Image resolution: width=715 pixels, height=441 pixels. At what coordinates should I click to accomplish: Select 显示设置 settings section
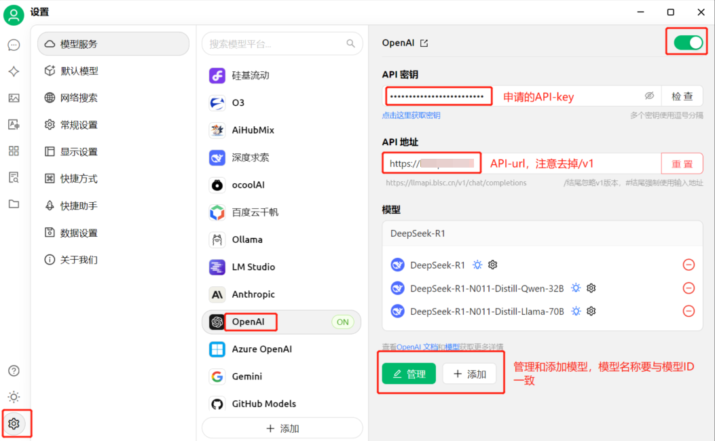point(113,152)
